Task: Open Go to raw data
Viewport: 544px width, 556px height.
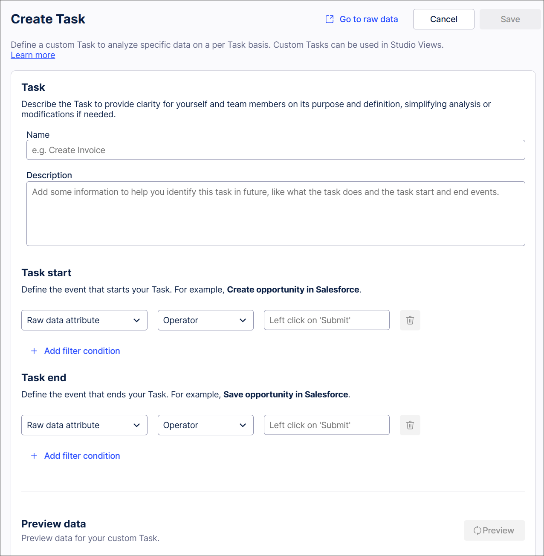Action: click(368, 19)
